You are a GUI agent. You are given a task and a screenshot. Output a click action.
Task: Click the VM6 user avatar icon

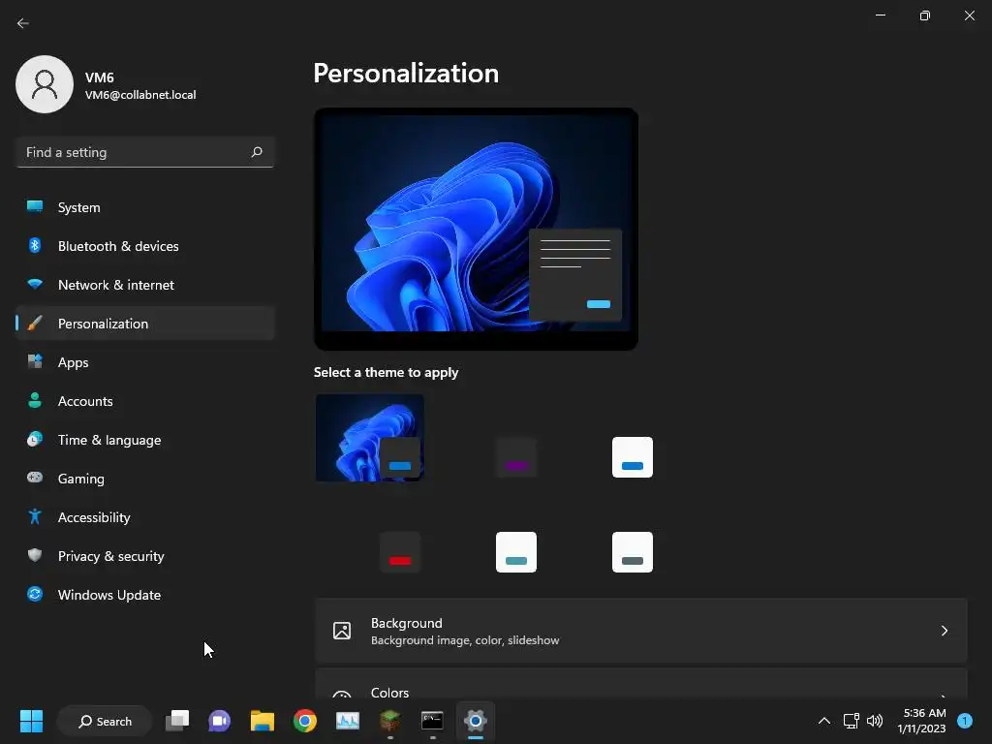pos(45,84)
